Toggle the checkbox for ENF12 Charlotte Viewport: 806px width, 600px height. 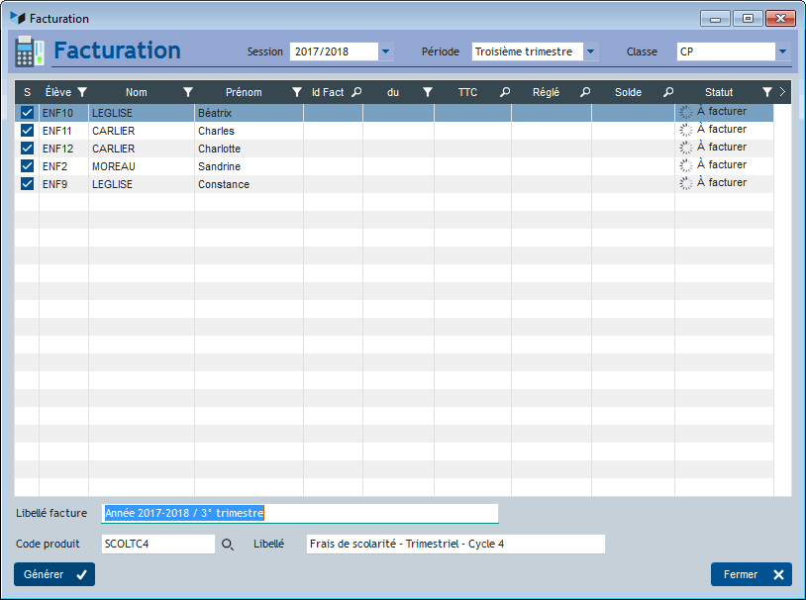tap(28, 149)
